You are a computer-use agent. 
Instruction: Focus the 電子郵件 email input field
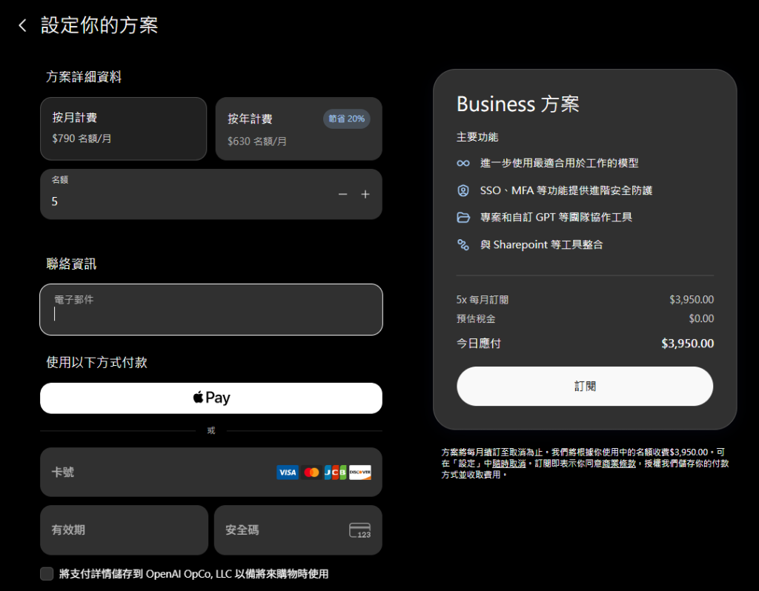tap(211, 310)
